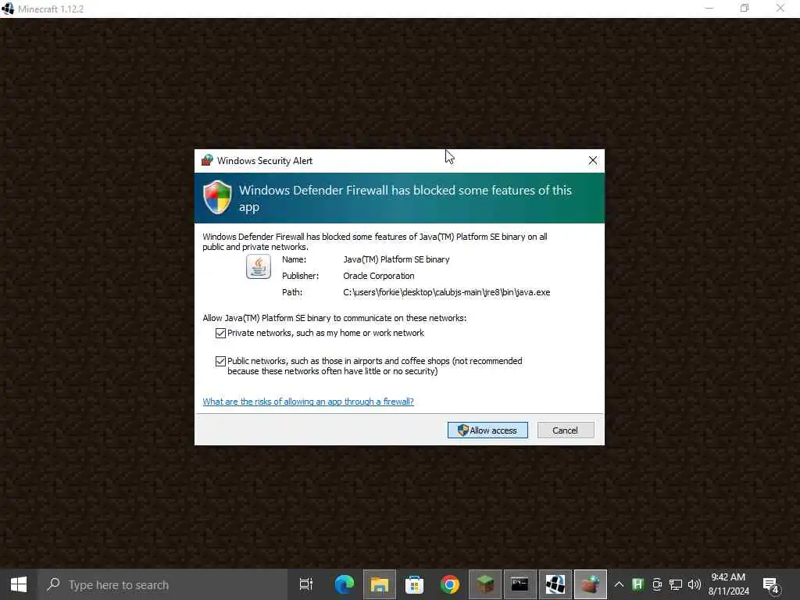Open network status tray icon
Image resolution: width=800 pixels, height=600 pixels.
(676, 584)
